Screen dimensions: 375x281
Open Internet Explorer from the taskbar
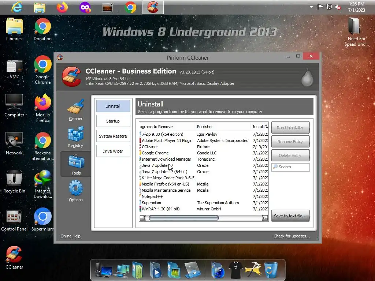tap(17, 7)
